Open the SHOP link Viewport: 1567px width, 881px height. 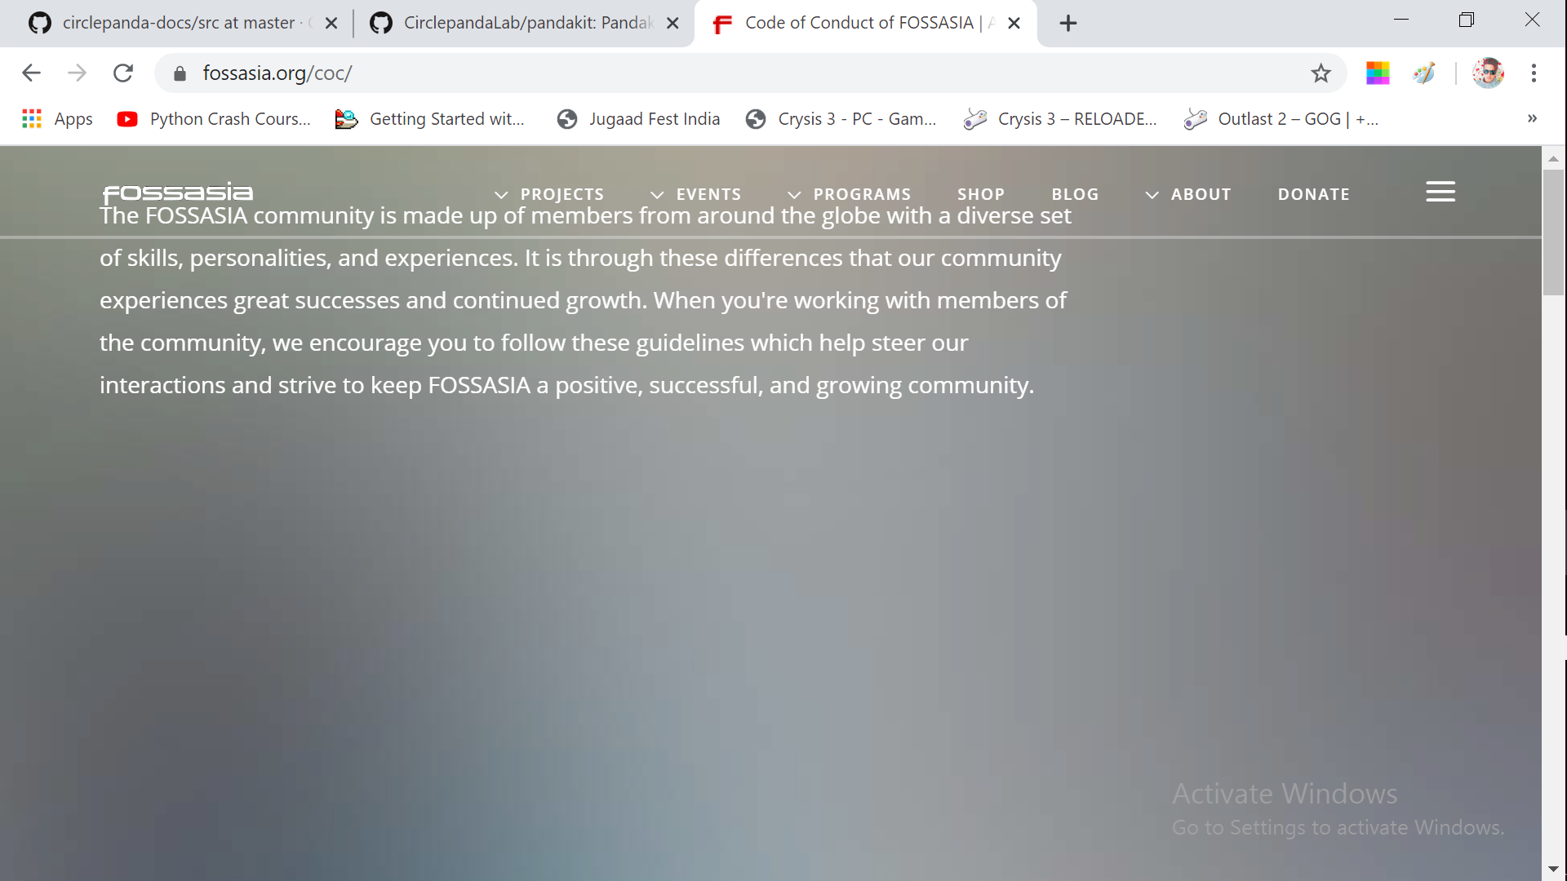[x=981, y=194]
